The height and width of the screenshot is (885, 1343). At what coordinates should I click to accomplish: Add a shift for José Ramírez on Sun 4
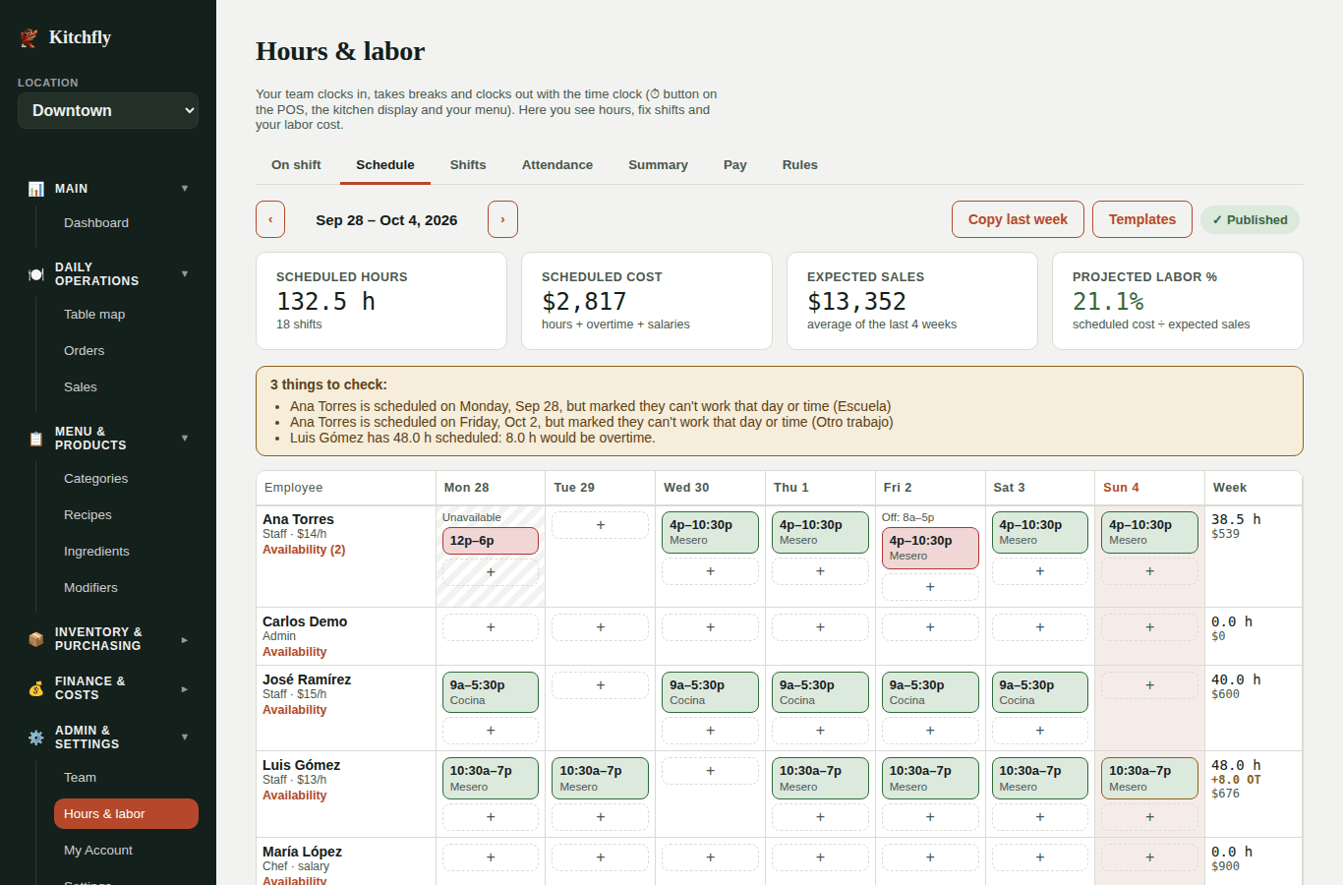click(1149, 685)
